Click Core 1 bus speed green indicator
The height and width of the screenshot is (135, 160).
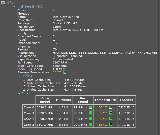point(91,113)
